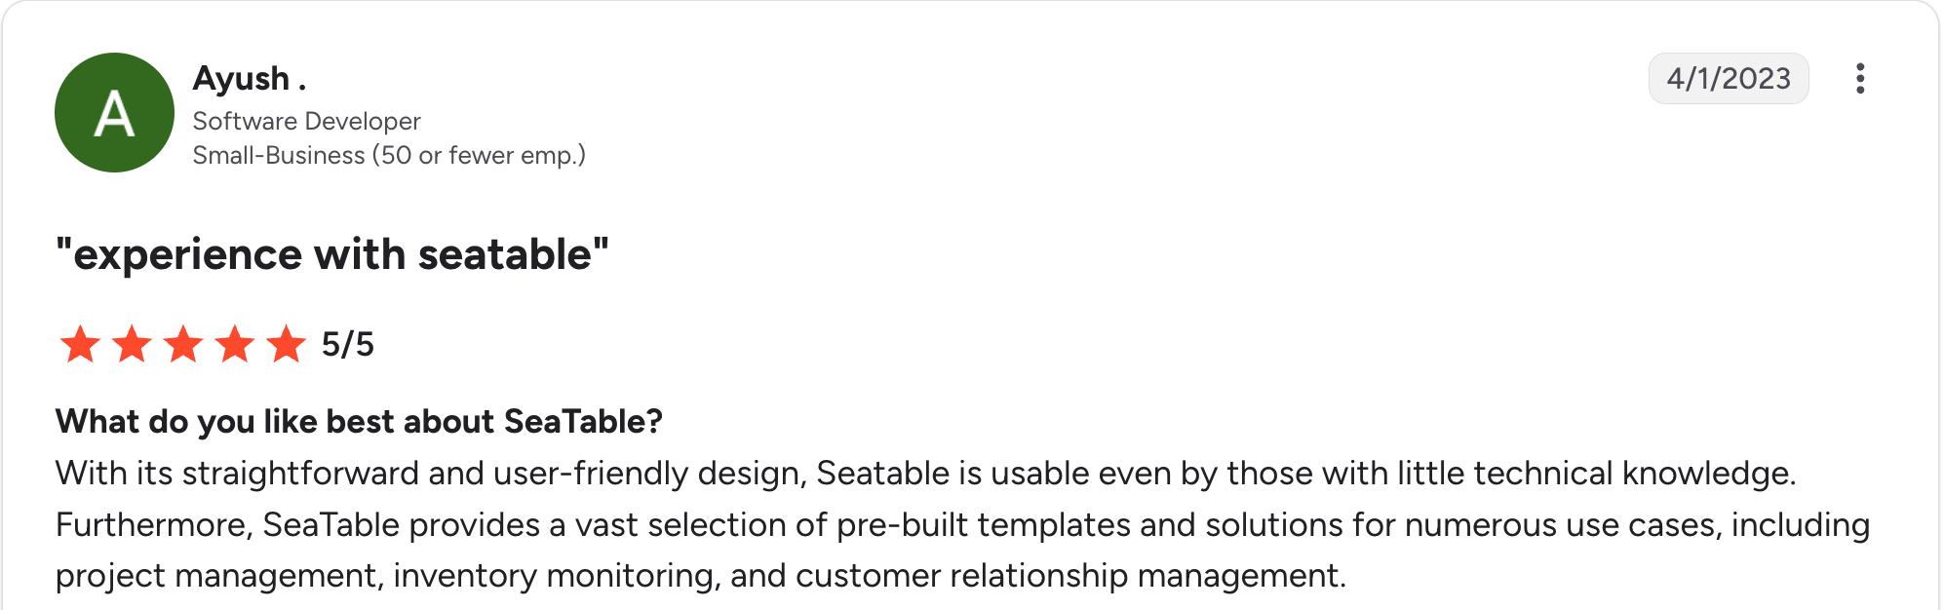Image resolution: width=1944 pixels, height=610 pixels.
Task: Click the 5/5 rating score text
Action: click(x=348, y=344)
